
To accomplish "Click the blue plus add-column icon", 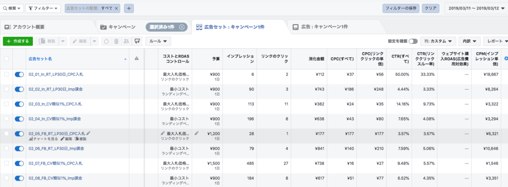I will point(506,59).
